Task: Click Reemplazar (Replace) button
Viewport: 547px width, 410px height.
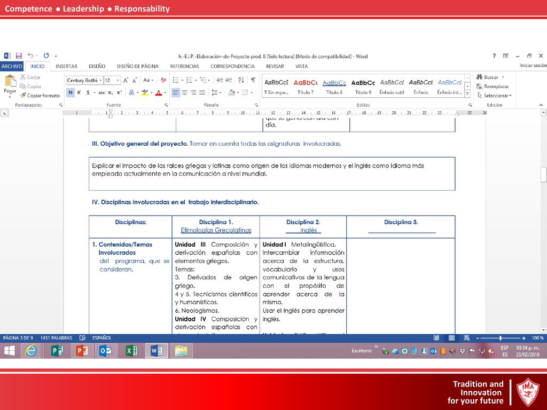Action: 493,86
